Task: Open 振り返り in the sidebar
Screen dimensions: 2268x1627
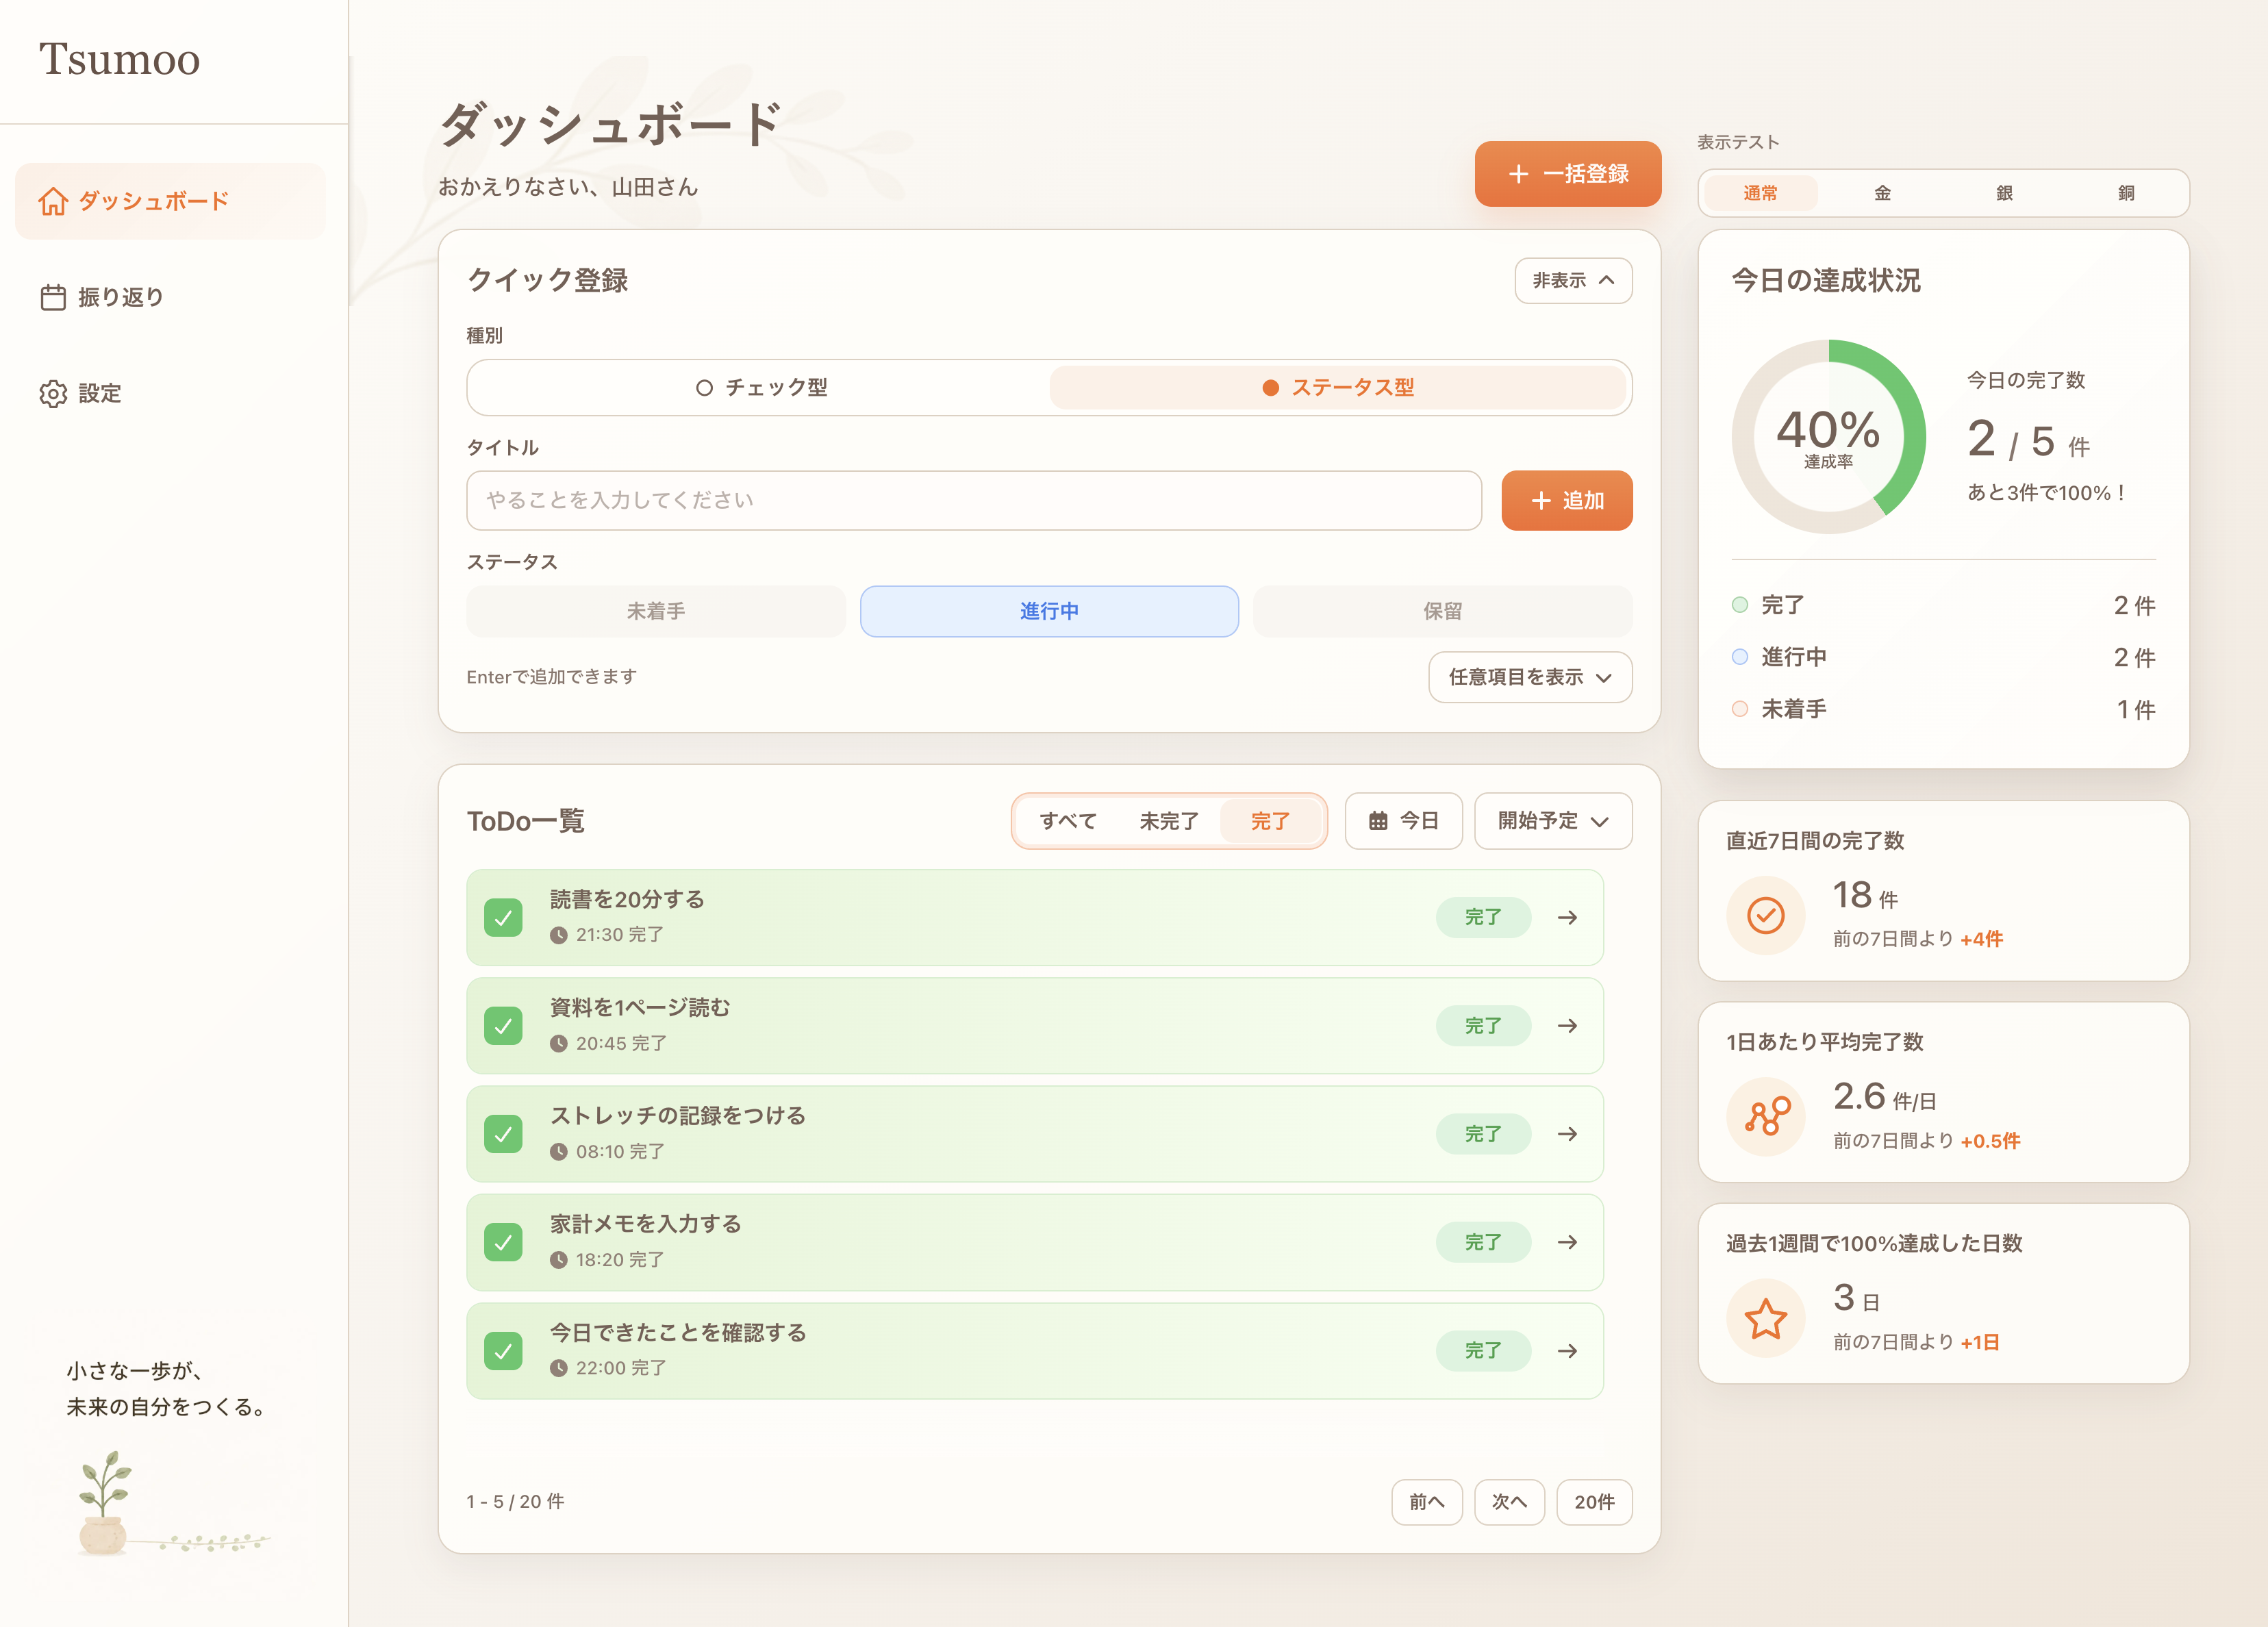Action: (x=170, y=297)
